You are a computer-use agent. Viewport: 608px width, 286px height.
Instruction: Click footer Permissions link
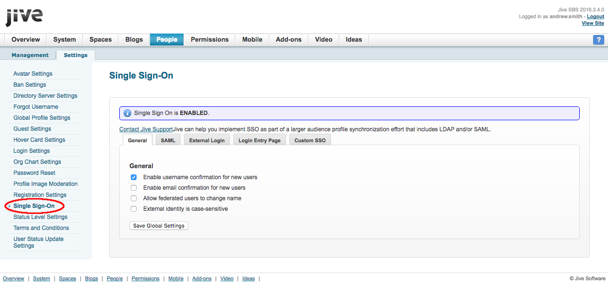tap(146, 278)
